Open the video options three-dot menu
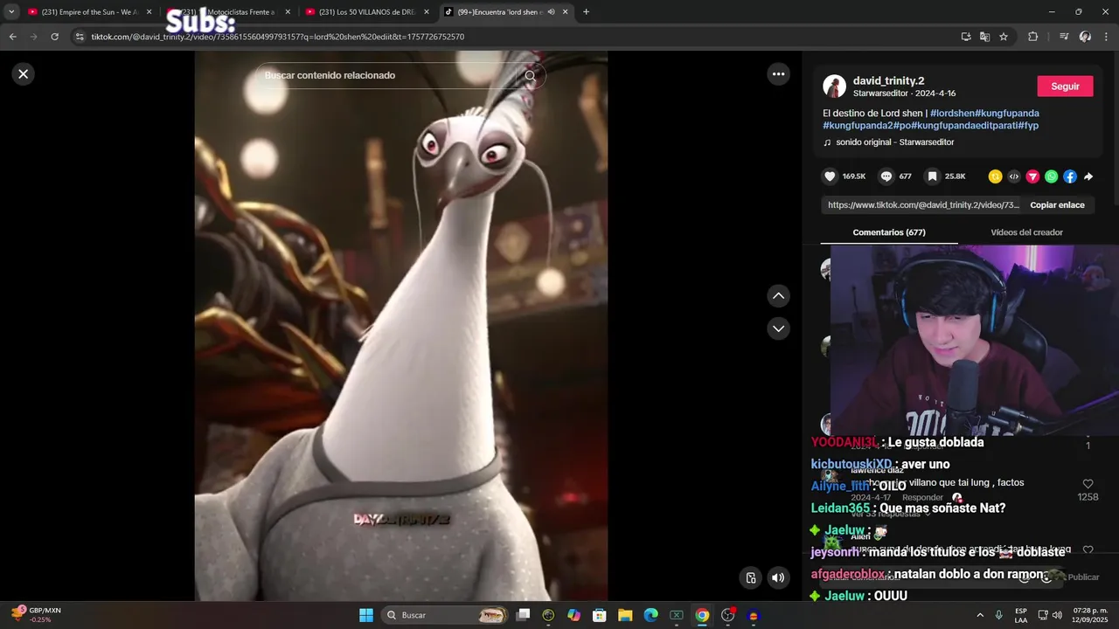This screenshot has height=629, width=1119. pyautogui.click(x=778, y=74)
